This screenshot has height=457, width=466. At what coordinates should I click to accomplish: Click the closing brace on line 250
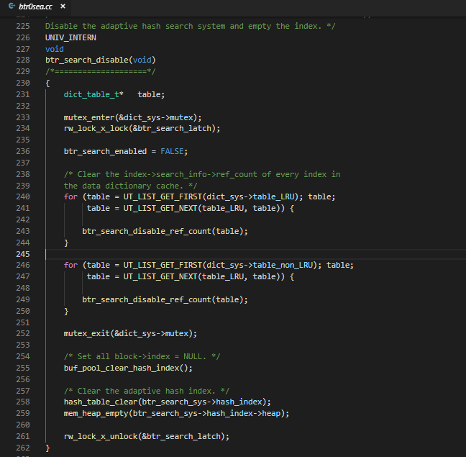[66, 312]
